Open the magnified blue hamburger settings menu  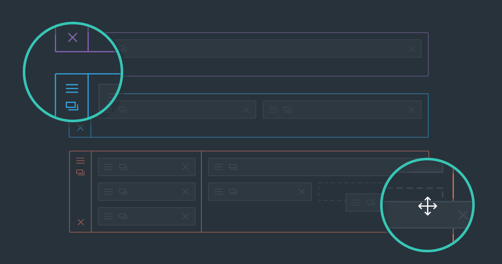pyautogui.click(x=72, y=88)
